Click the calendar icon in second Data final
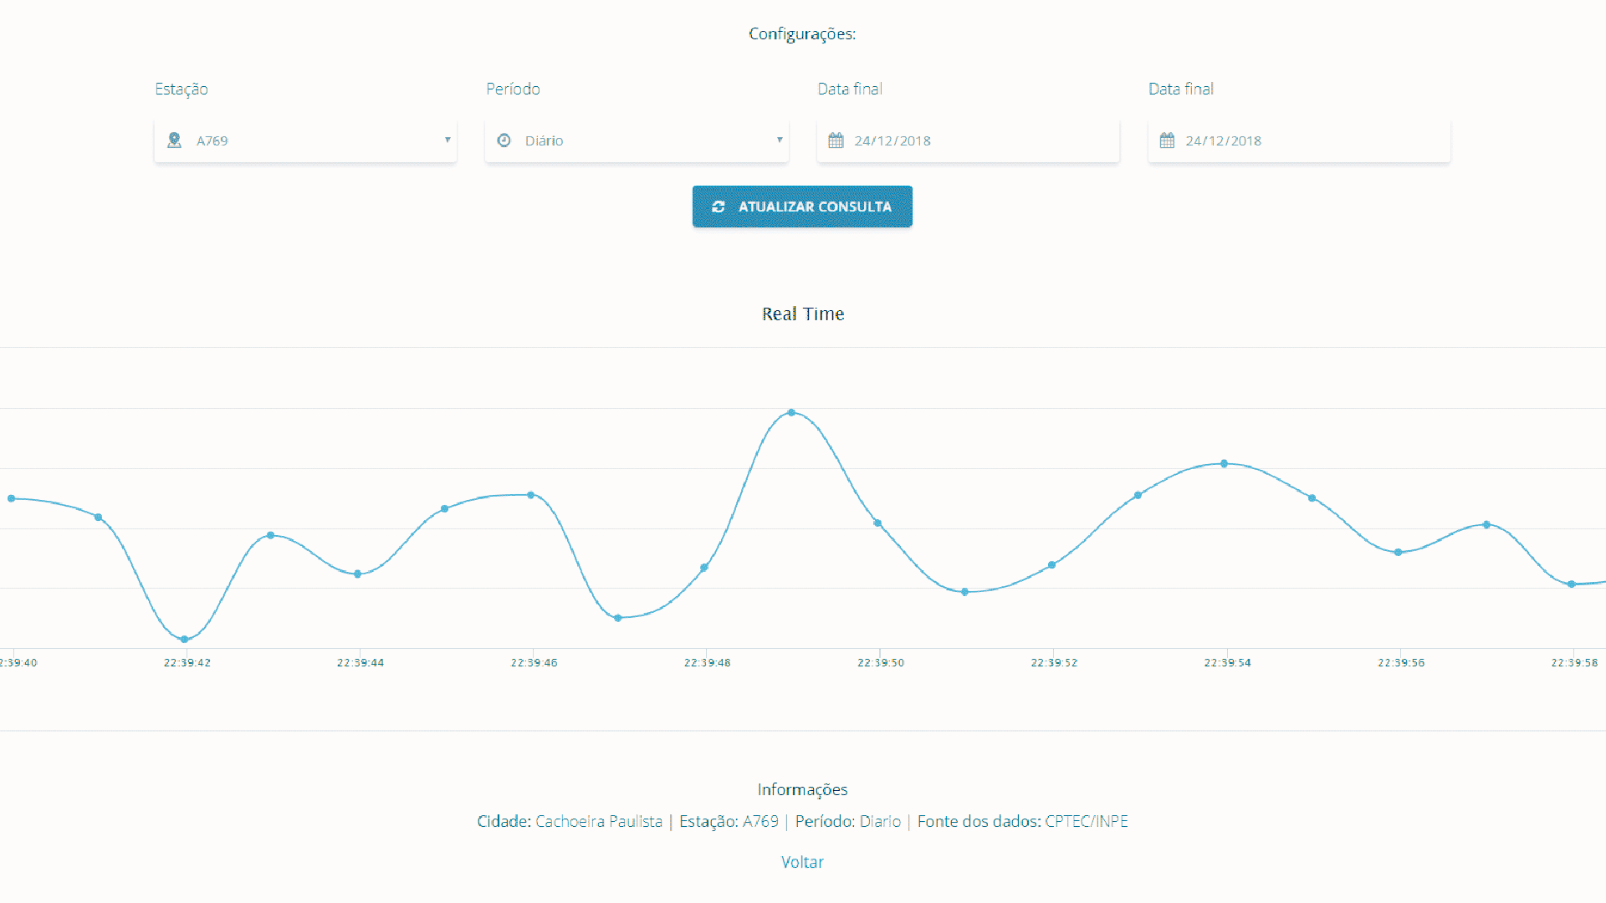 pyautogui.click(x=1167, y=140)
